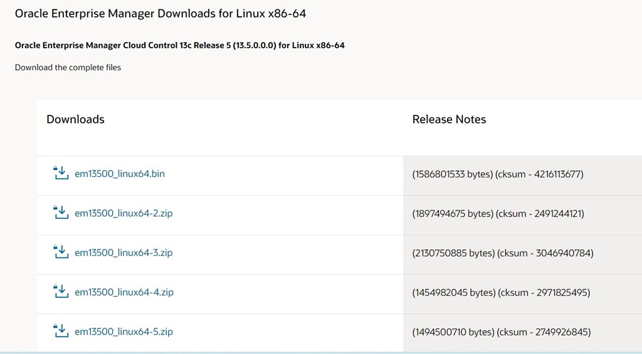
Task: Select the 1897494675 bytes checksum entry
Action: 498,213
